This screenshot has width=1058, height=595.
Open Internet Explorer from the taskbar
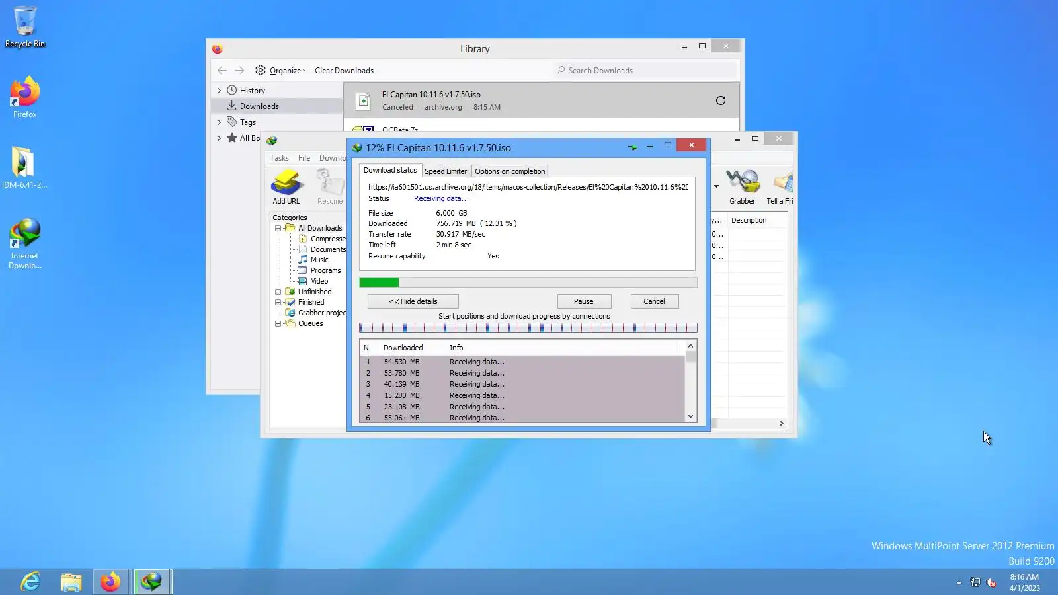click(x=30, y=582)
